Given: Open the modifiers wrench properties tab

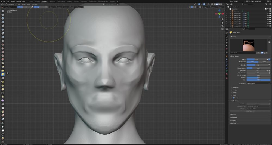Looking at the screenshot, I should 227,59.
